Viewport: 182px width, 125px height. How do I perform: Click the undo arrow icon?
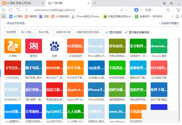18,10
